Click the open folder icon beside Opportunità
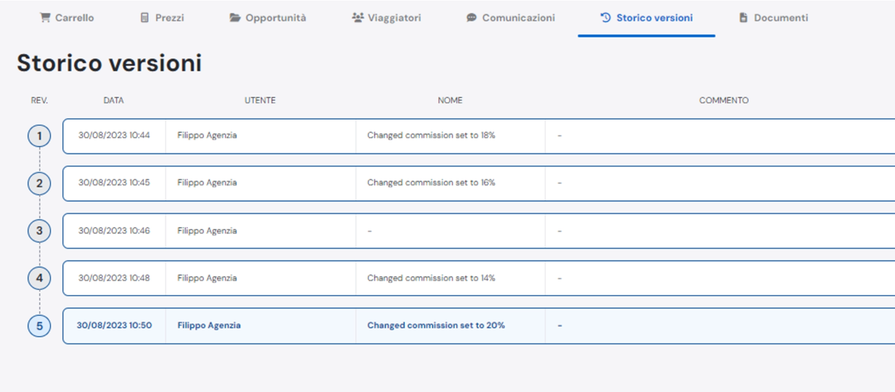The image size is (895, 392). point(235,18)
